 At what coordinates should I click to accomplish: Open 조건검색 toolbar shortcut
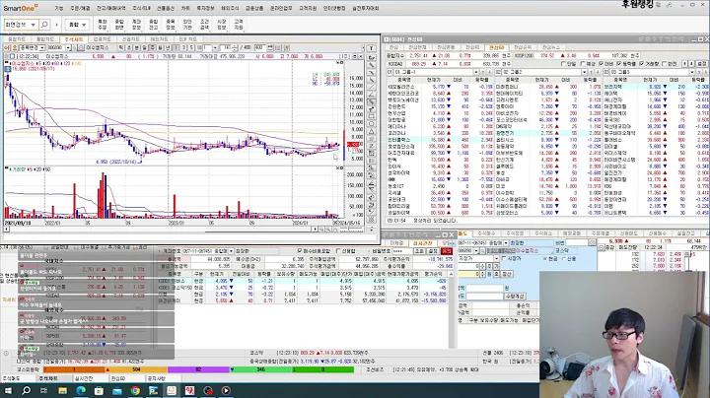click(205, 25)
